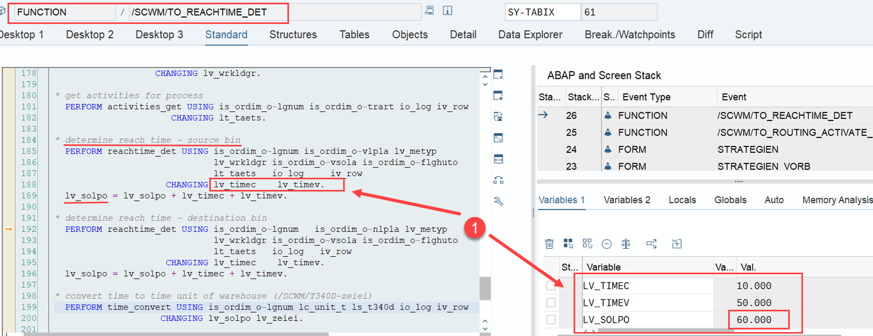Click the save with plus icon in variables toolbar
Image resolution: width=873 pixels, height=336 pixels.
(677, 243)
